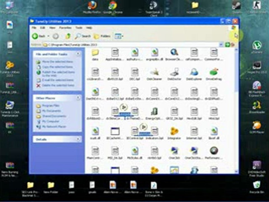Click Delete the selected items link
The height and width of the screenshot is (202, 269).
[58, 85]
